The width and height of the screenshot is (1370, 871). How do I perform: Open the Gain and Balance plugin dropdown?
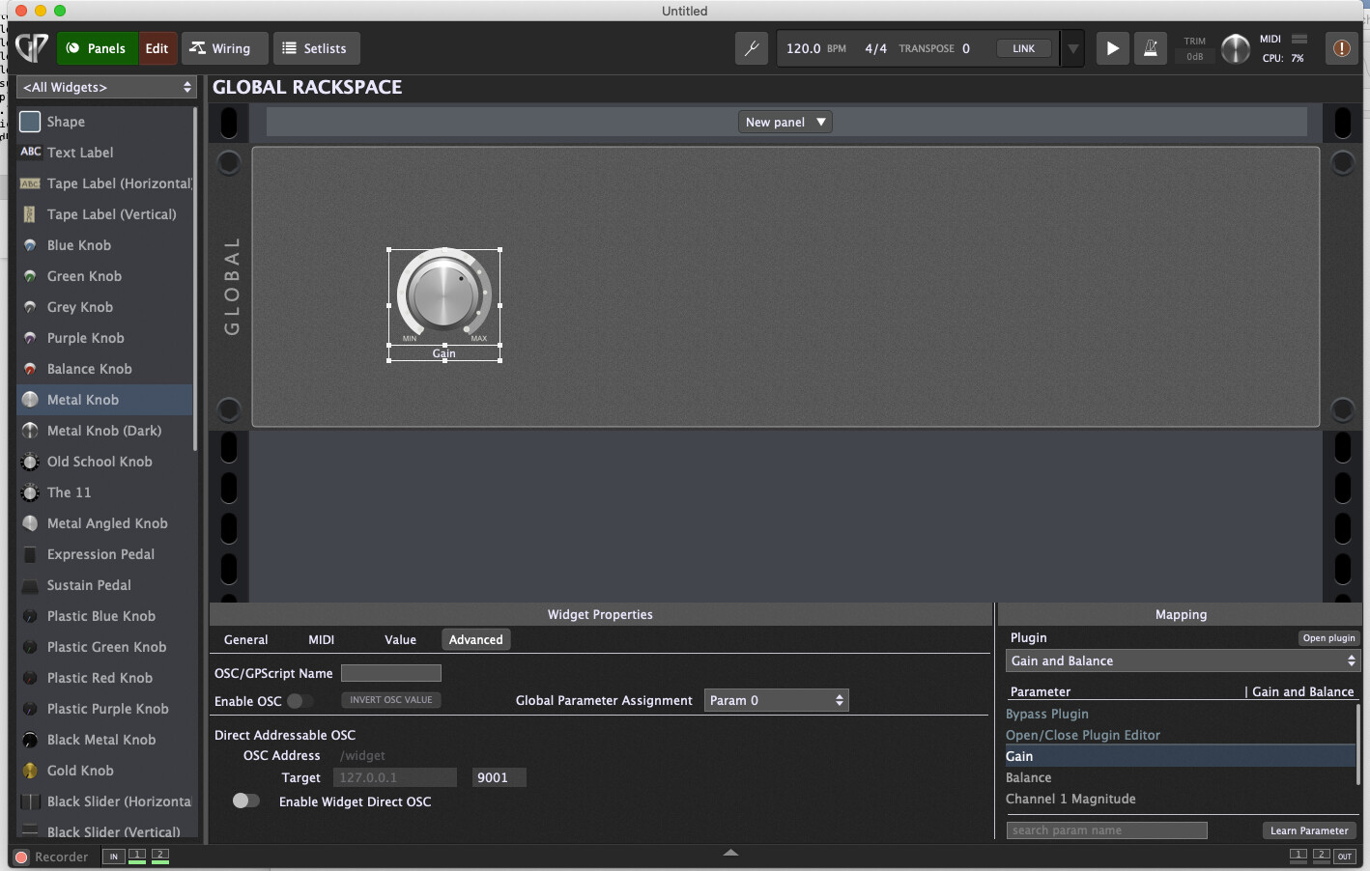(1182, 660)
